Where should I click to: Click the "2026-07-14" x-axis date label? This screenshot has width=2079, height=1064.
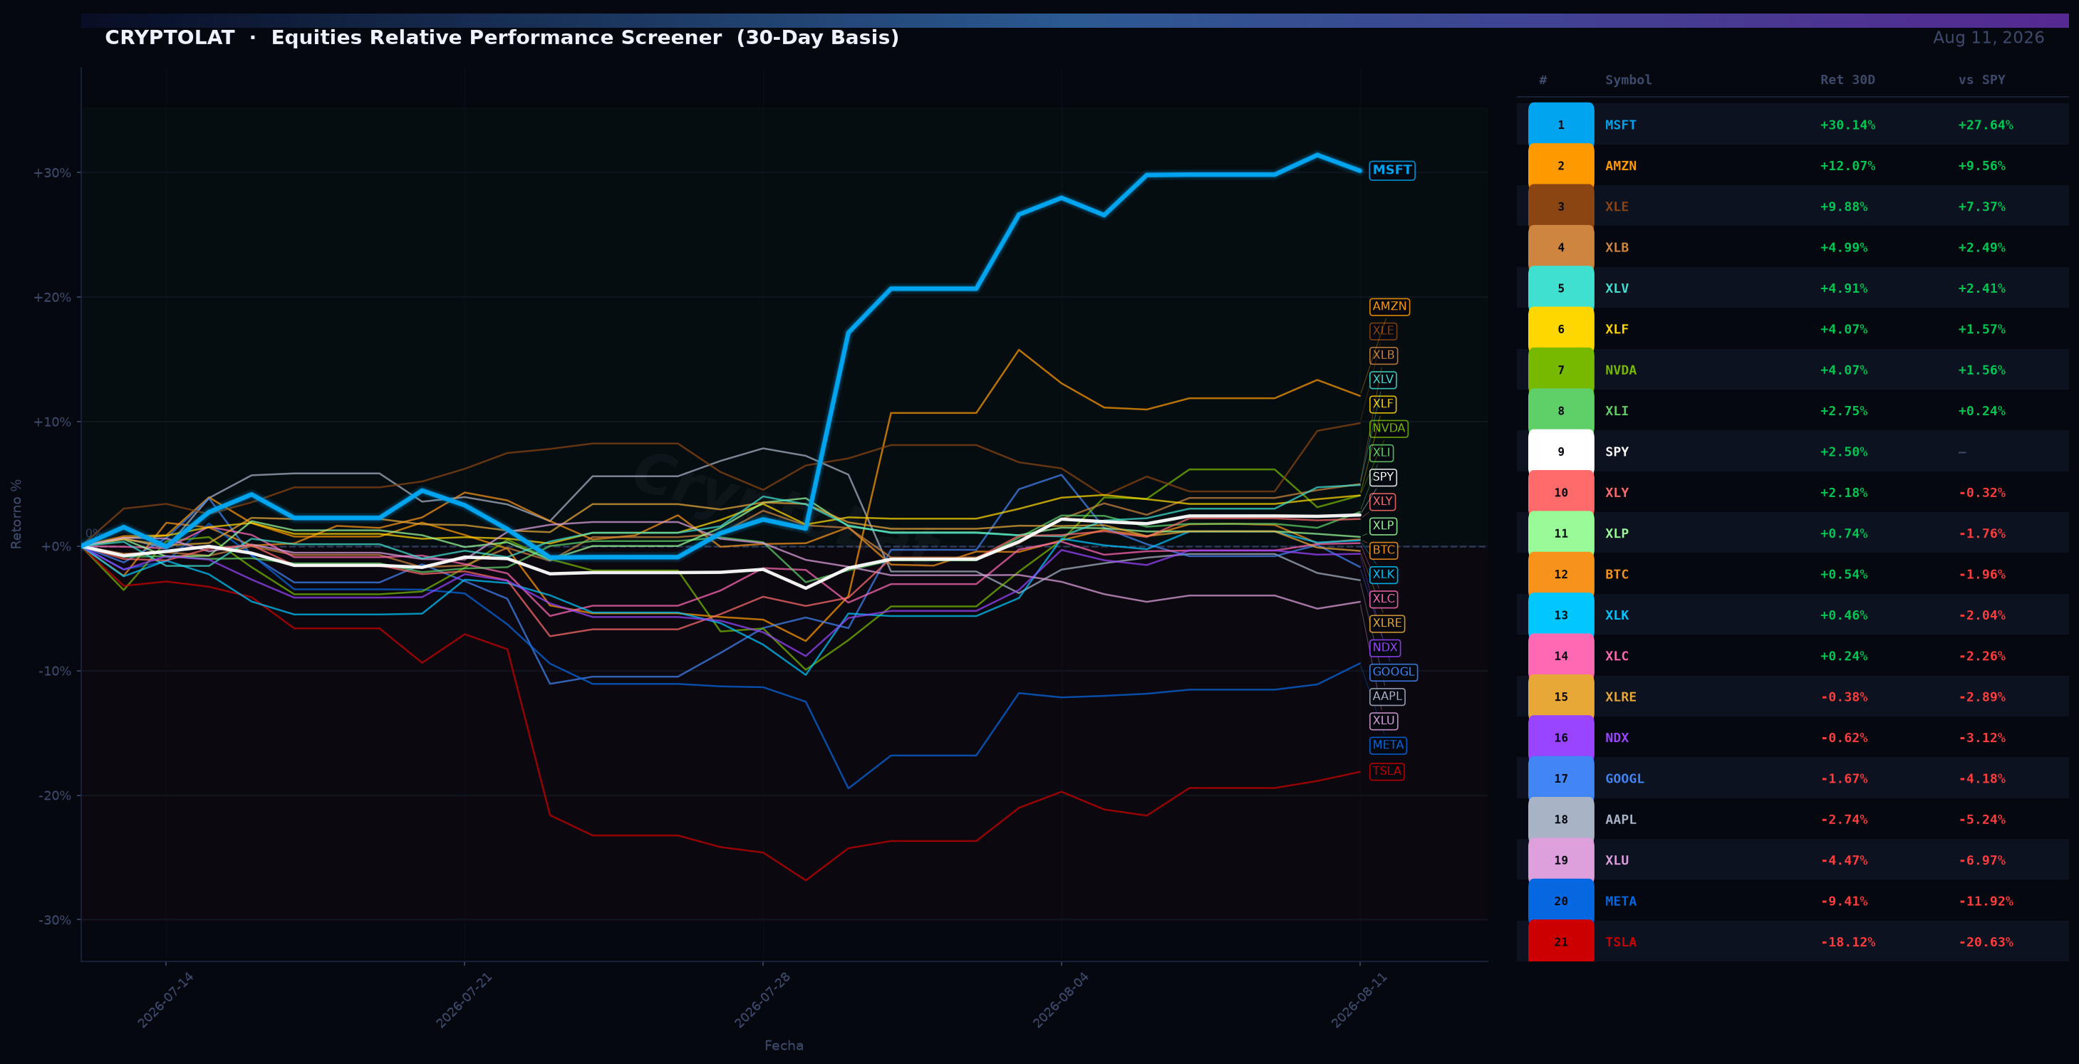coord(165,1001)
